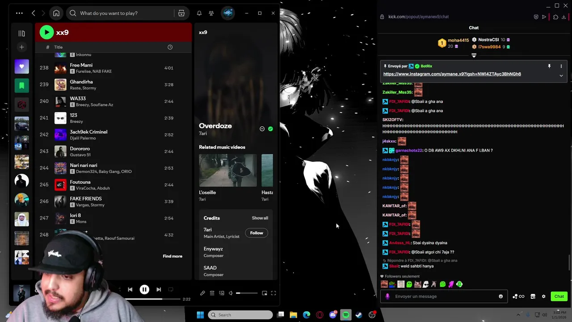Image resolution: width=572 pixels, height=322 pixels.
Task: Open the Spotify miniplayer
Action: pyautogui.click(x=265, y=293)
